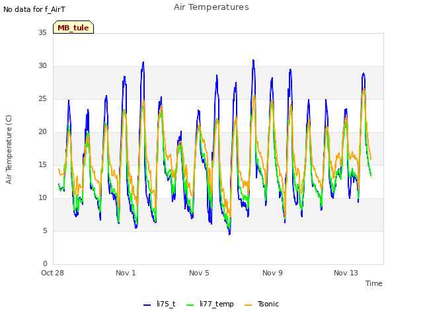Click the MB_tule site label box
Viewport: 423px width, 317px height.
[x=73, y=27]
